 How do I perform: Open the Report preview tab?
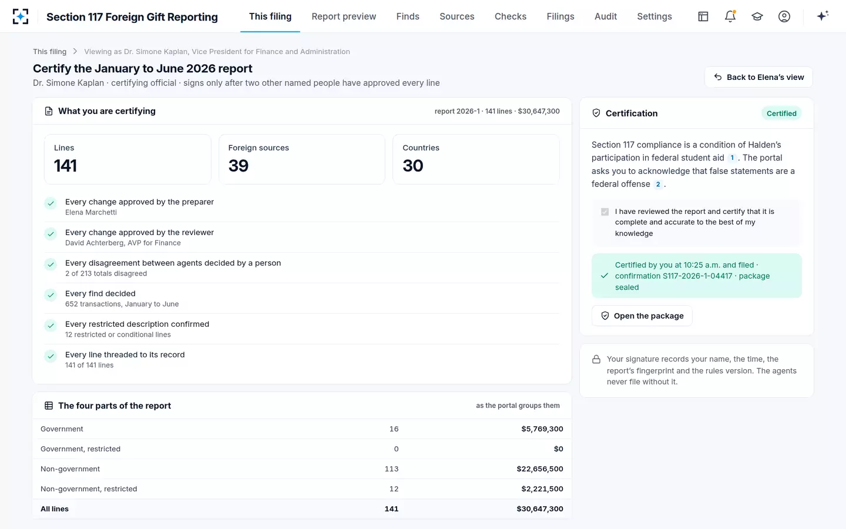tap(344, 16)
